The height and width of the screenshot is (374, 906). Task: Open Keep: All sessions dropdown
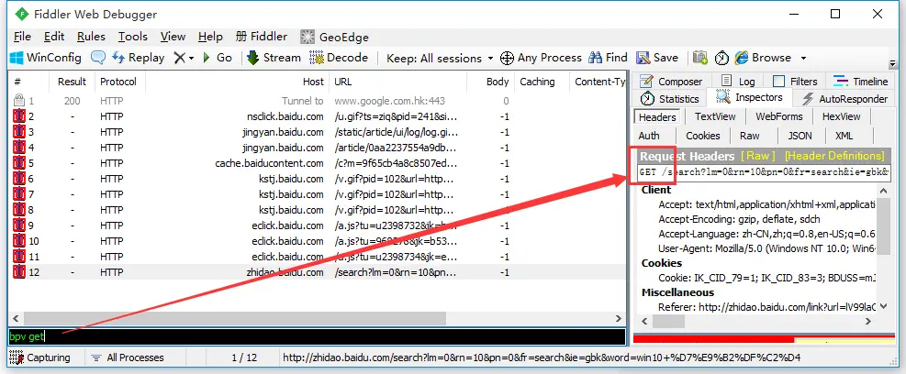click(x=440, y=59)
